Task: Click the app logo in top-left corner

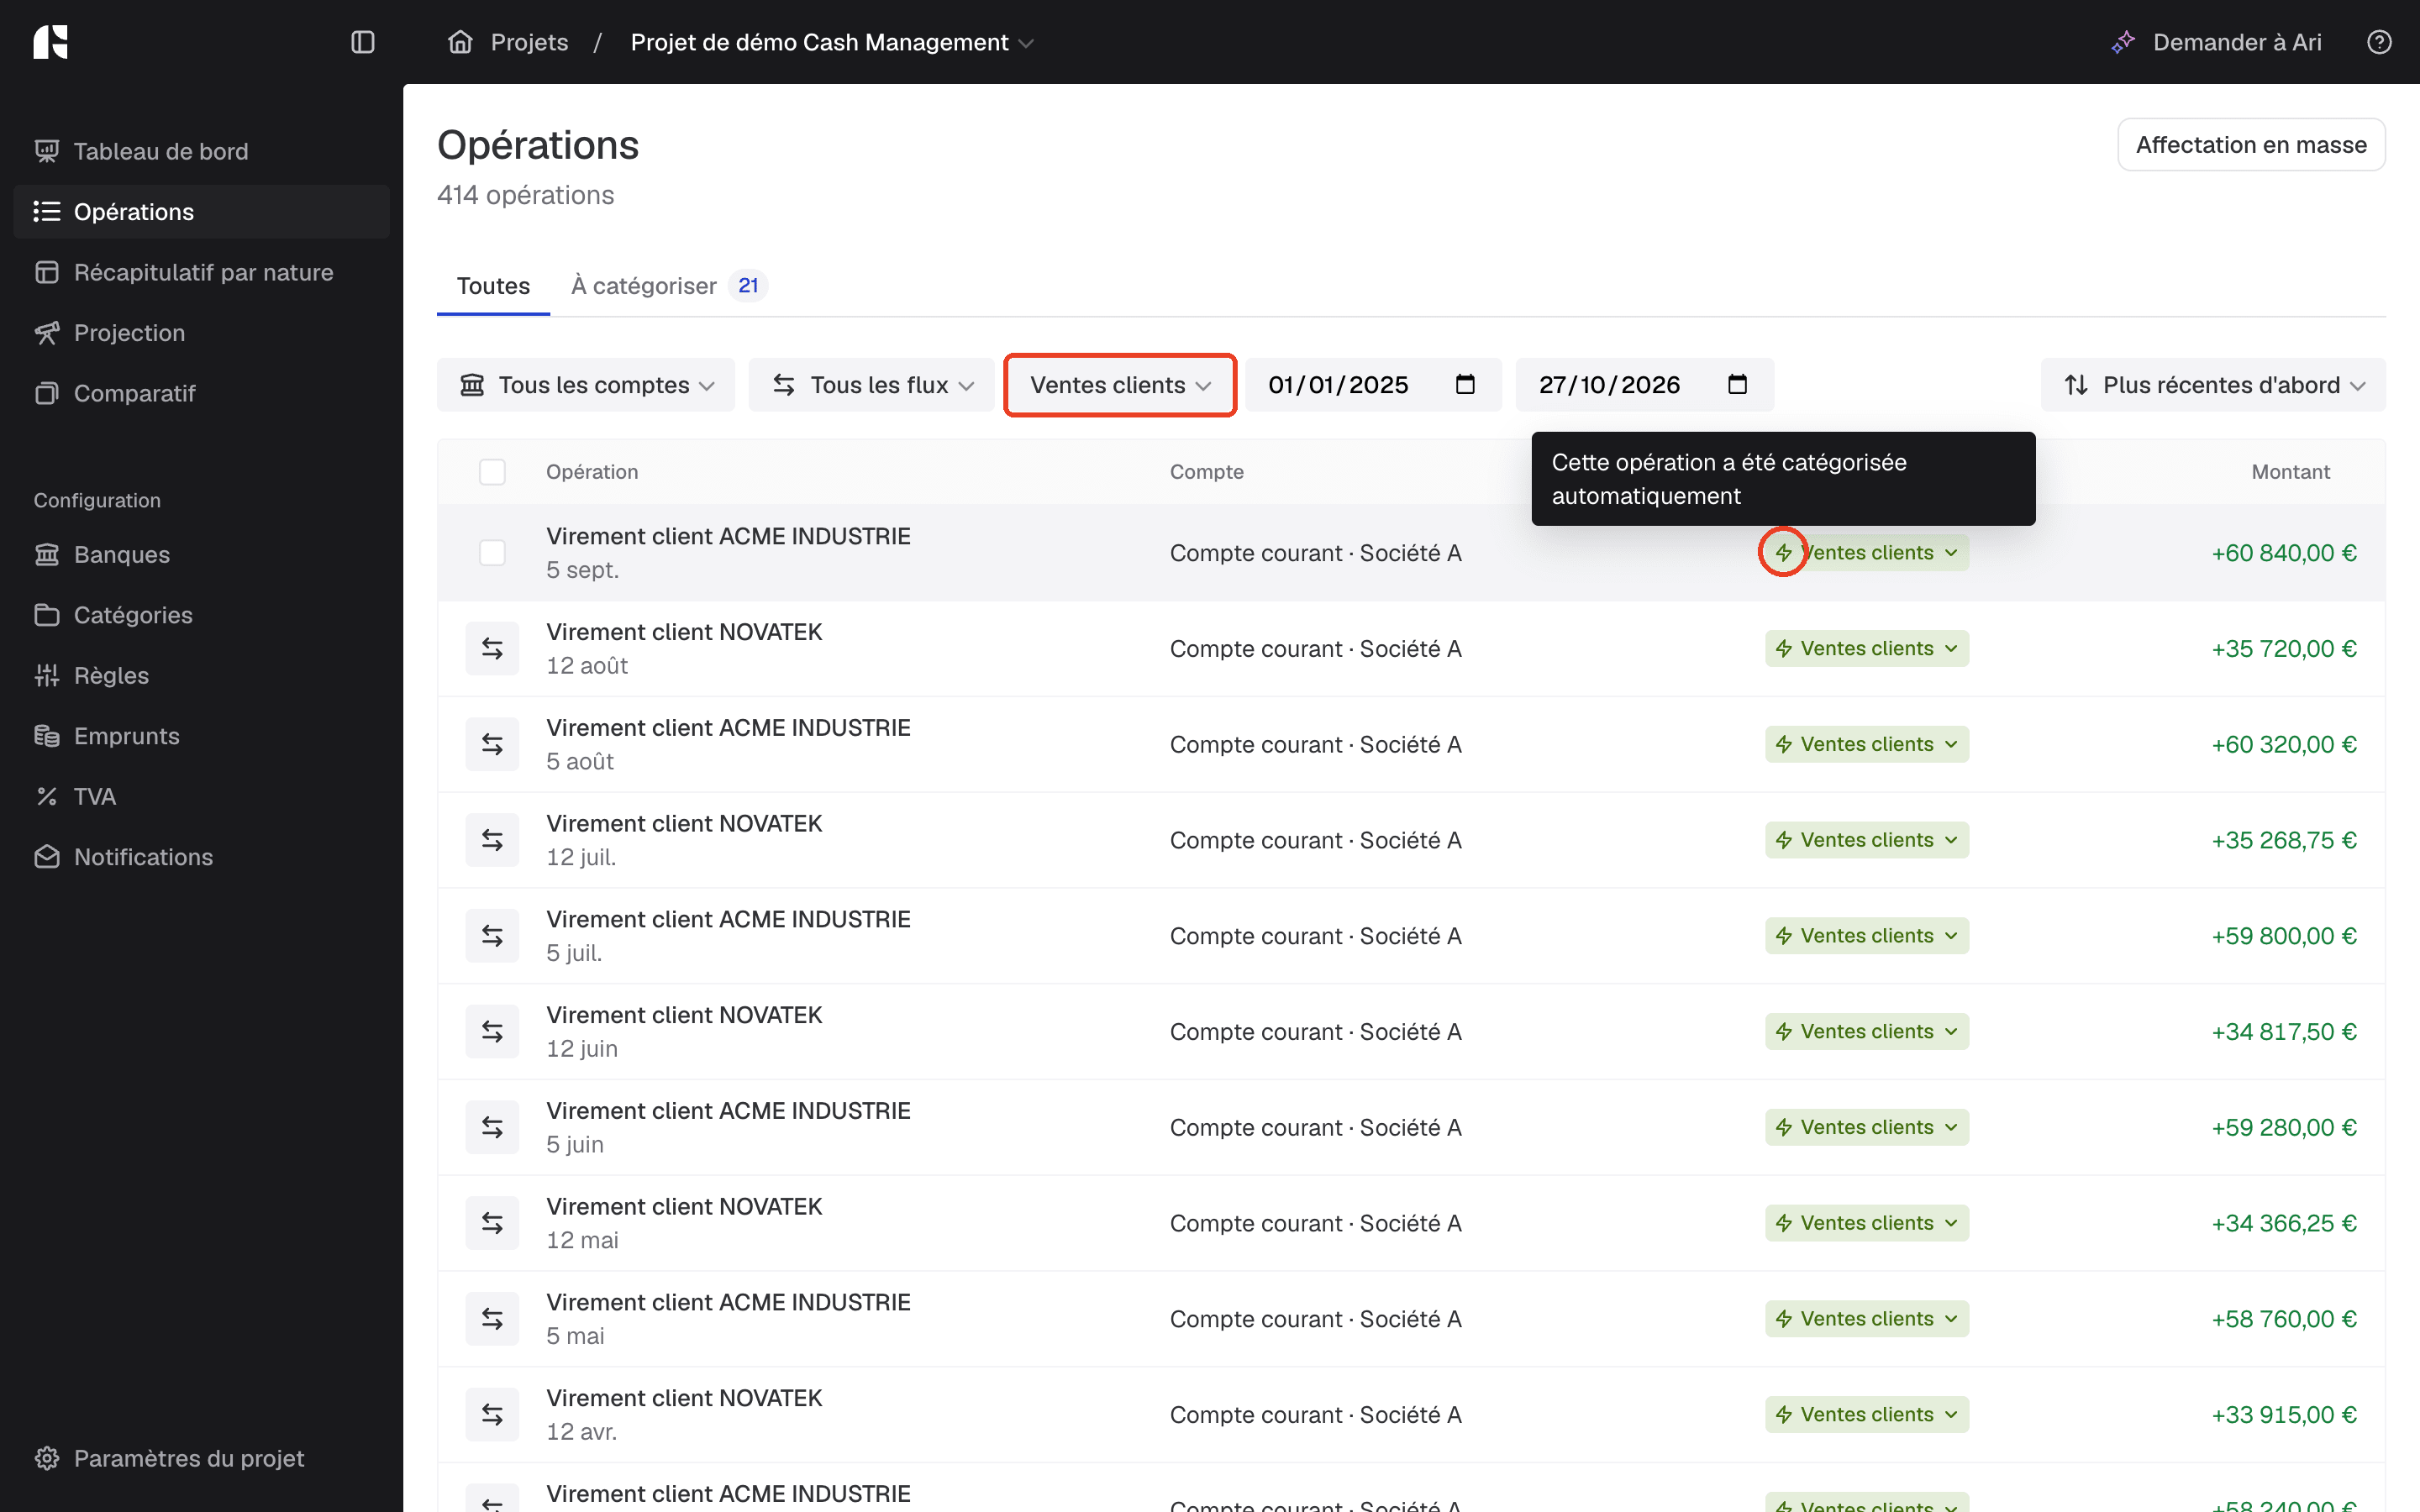Action: click(x=50, y=42)
